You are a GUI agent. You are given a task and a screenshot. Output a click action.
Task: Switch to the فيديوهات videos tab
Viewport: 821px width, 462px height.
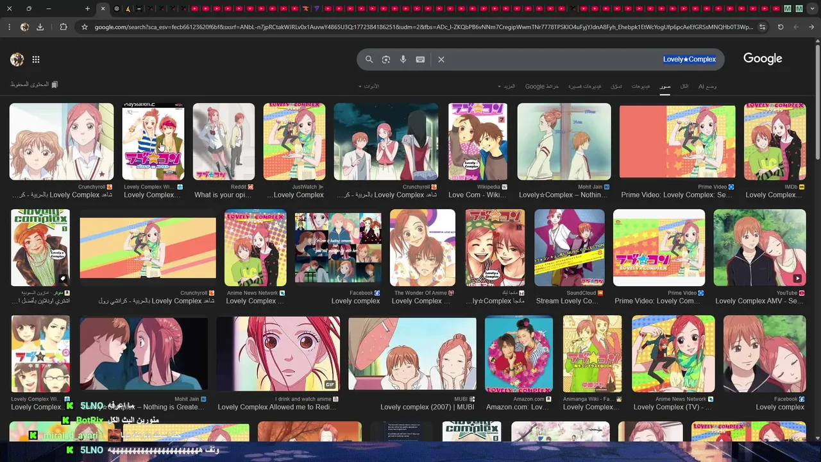point(641,86)
